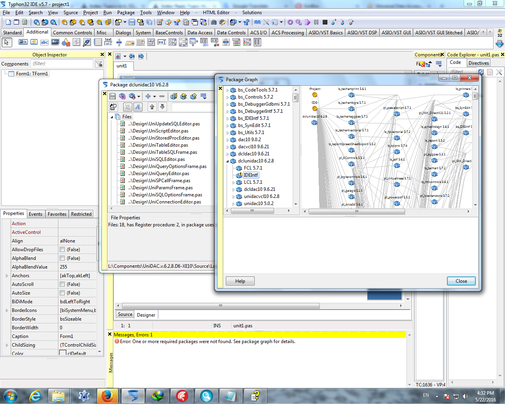Click the wrench and screwdriver tools icon

(266, 22)
